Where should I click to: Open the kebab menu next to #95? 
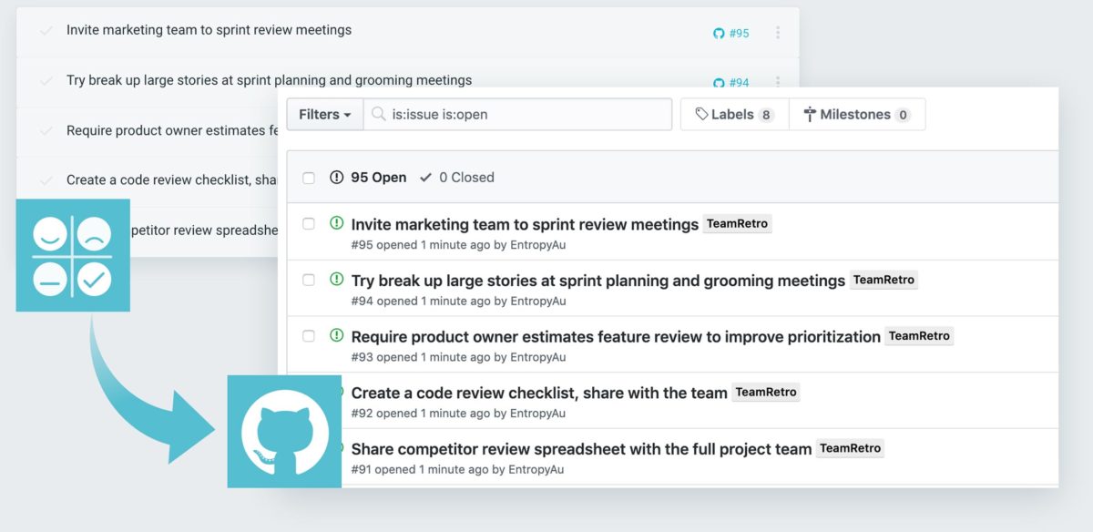tap(778, 32)
